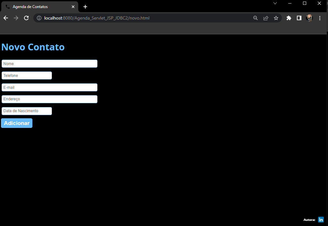Click the Adicionar button
This screenshot has height=226, width=328.
coord(16,123)
